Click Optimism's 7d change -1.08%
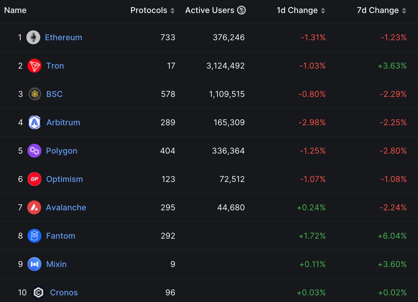418x302 pixels. [x=394, y=179]
